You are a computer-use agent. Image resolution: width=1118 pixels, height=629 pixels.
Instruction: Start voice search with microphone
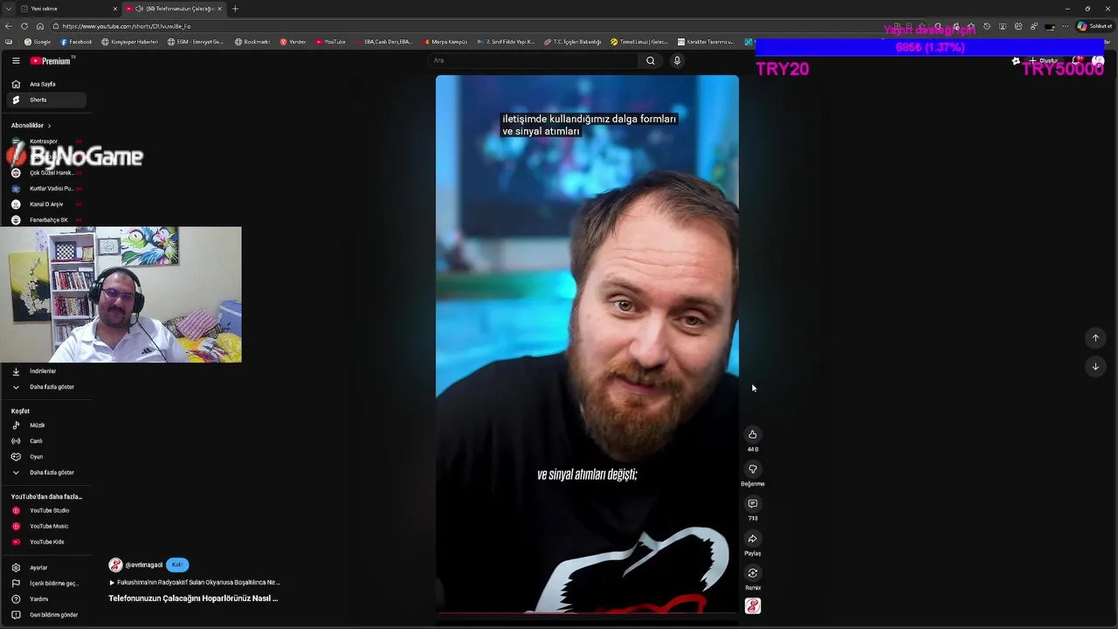coord(677,60)
